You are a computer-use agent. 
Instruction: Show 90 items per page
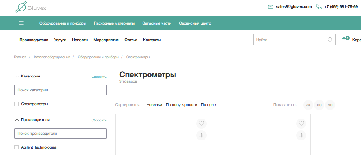(330, 105)
